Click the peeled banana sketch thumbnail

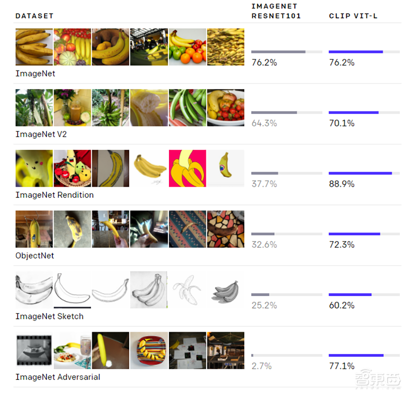(x=187, y=290)
